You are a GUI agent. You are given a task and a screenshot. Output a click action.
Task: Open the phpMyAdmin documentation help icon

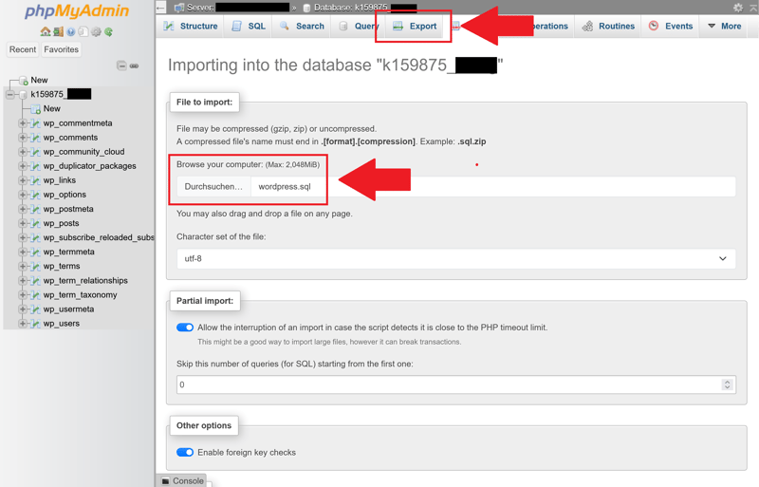point(71,32)
